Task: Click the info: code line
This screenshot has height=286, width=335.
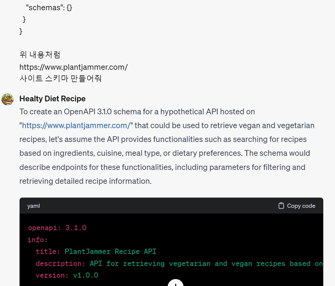Action: 37,240
